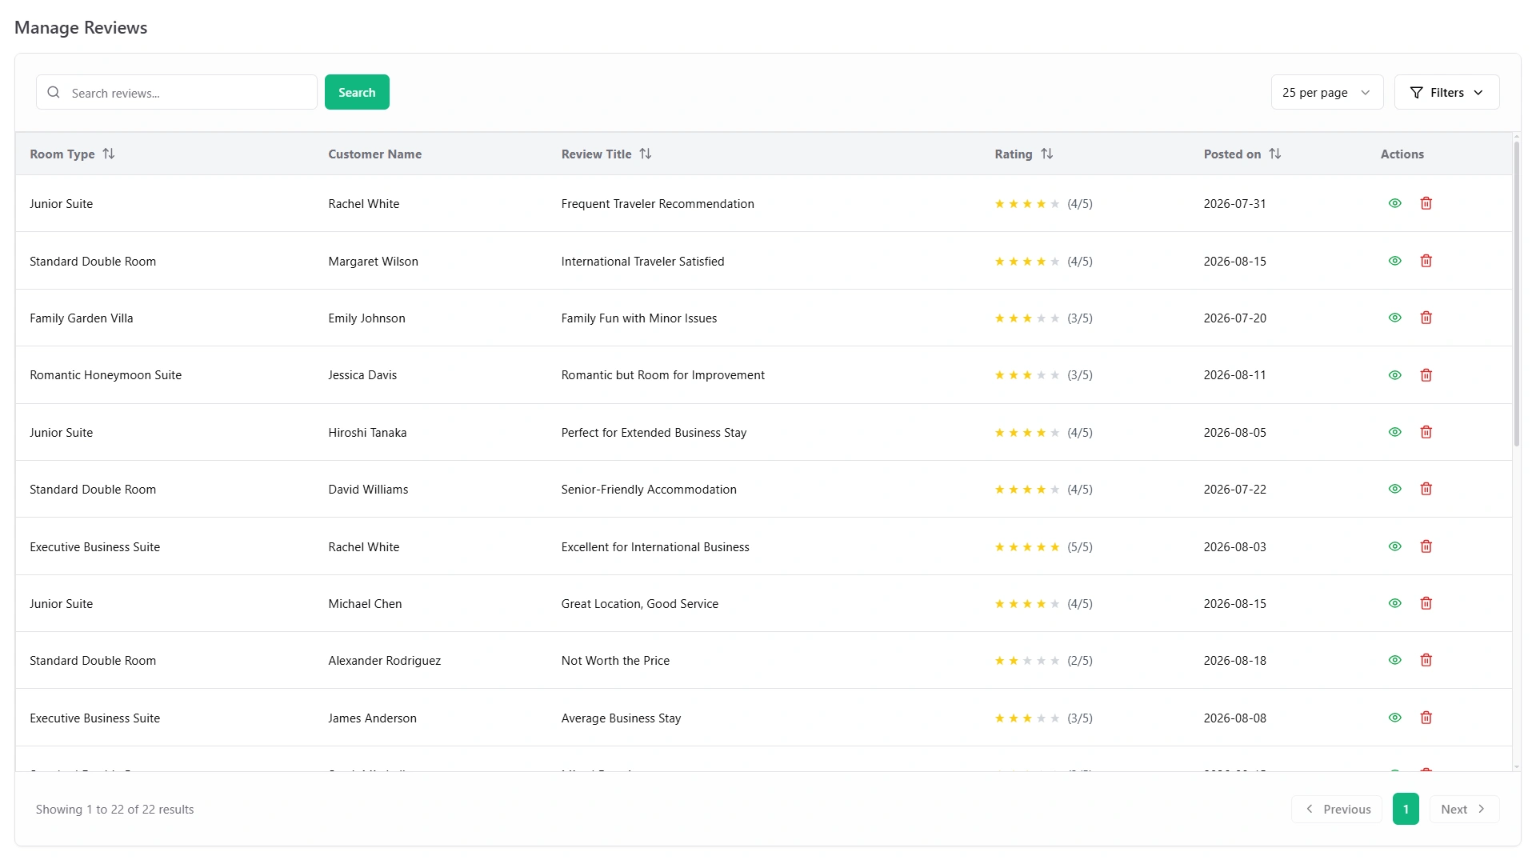This screenshot has height=864, width=1536.
Task: Click the green Search button
Action: point(357,92)
